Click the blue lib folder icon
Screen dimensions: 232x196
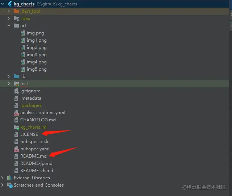[x=16, y=76]
